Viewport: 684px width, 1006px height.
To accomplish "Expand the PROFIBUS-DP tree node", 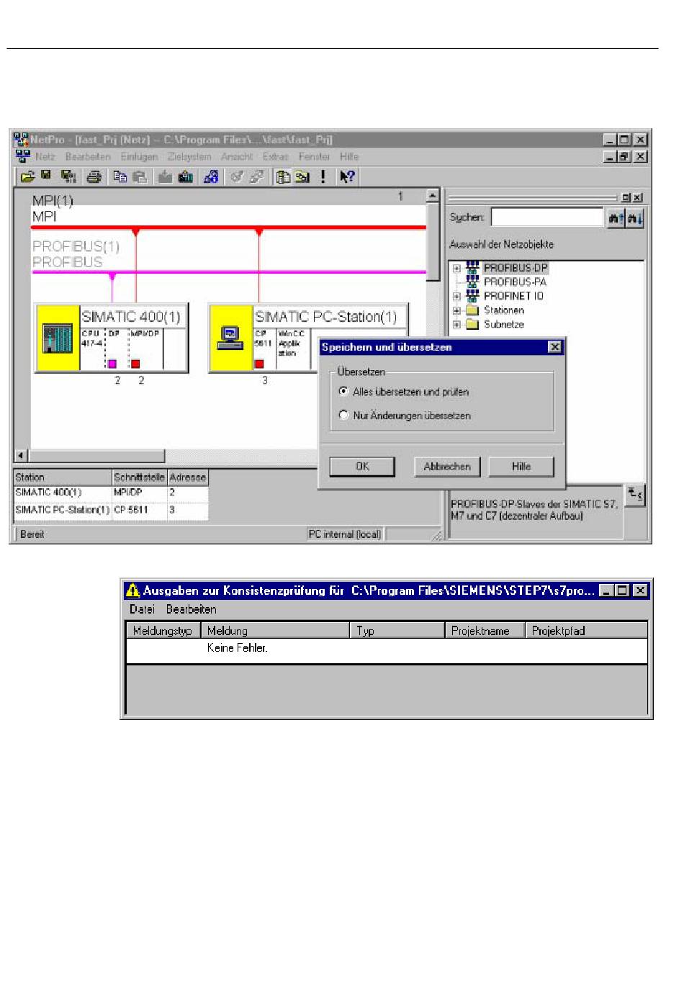I will [456, 268].
